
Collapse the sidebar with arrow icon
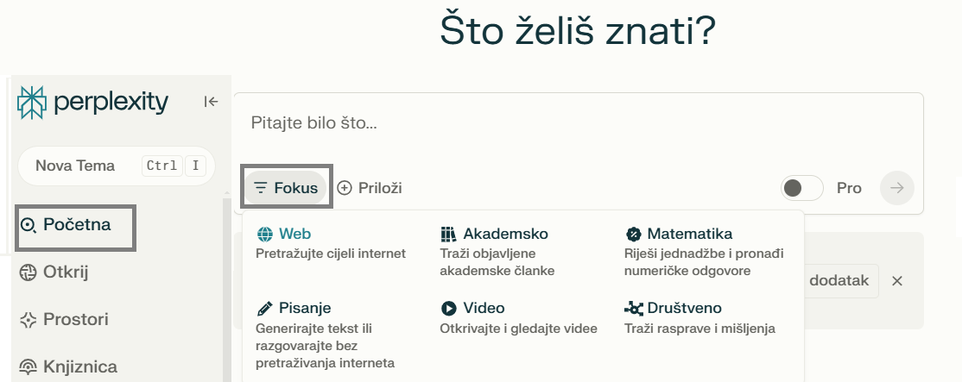point(211,102)
